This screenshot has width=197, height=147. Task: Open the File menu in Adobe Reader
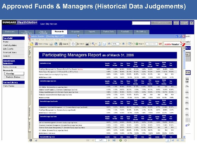[33, 40]
